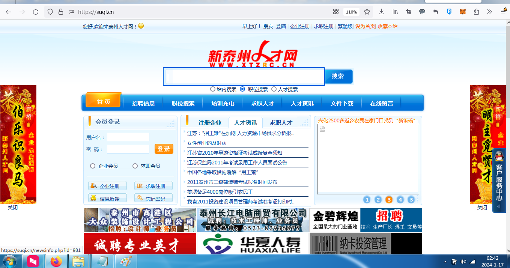Click the 繁體版 link in header
This screenshot has height=268, width=510.
[345, 26]
